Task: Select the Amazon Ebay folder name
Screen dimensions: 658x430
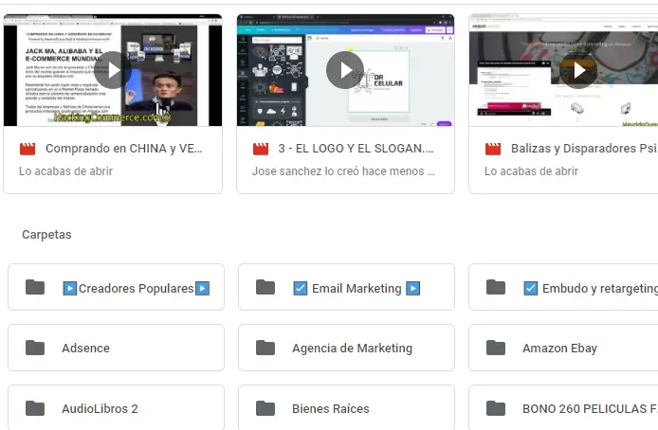Action: pos(559,349)
